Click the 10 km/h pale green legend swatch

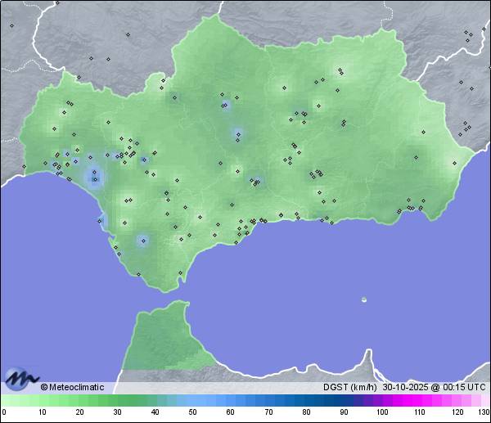click(x=42, y=400)
